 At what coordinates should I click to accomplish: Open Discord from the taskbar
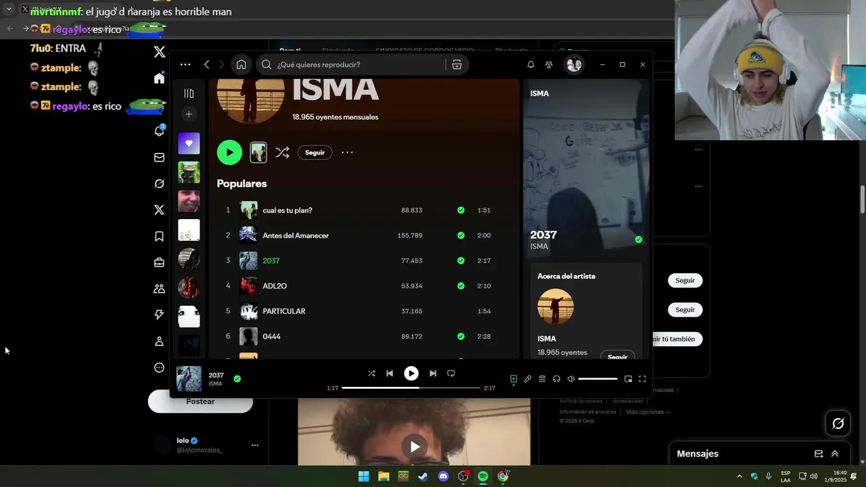[443, 476]
